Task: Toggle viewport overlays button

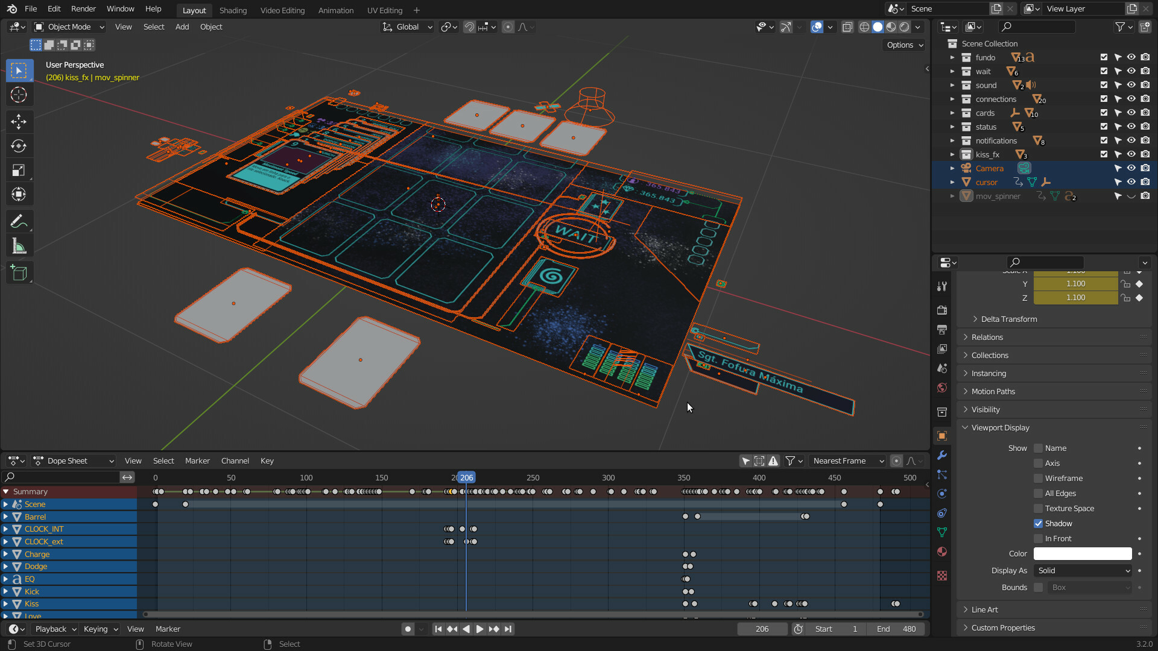Action: point(817,27)
